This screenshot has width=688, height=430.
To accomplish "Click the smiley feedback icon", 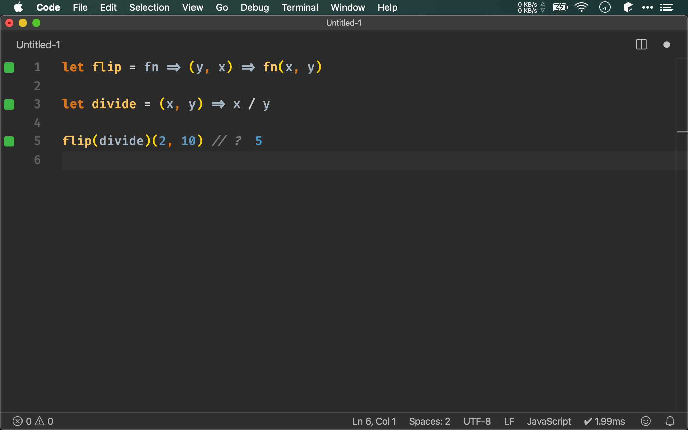I will [x=646, y=421].
